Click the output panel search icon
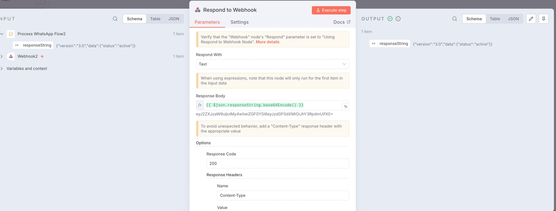Image resolution: width=556 pixels, height=211 pixels. [x=455, y=19]
